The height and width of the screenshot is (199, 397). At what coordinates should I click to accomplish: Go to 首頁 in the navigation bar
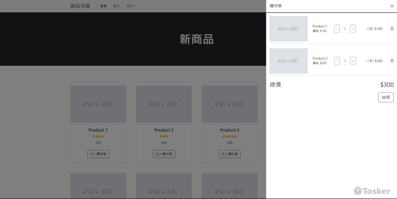point(103,6)
